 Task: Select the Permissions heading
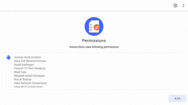(x=94, y=41)
